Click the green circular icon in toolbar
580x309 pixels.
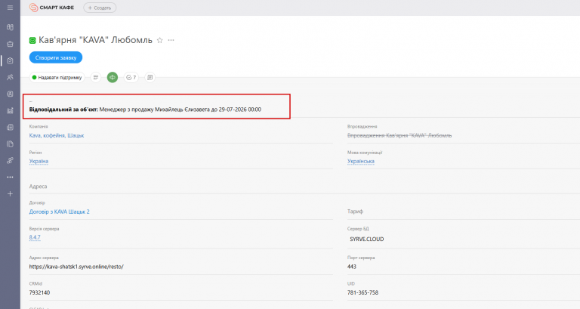(x=113, y=77)
